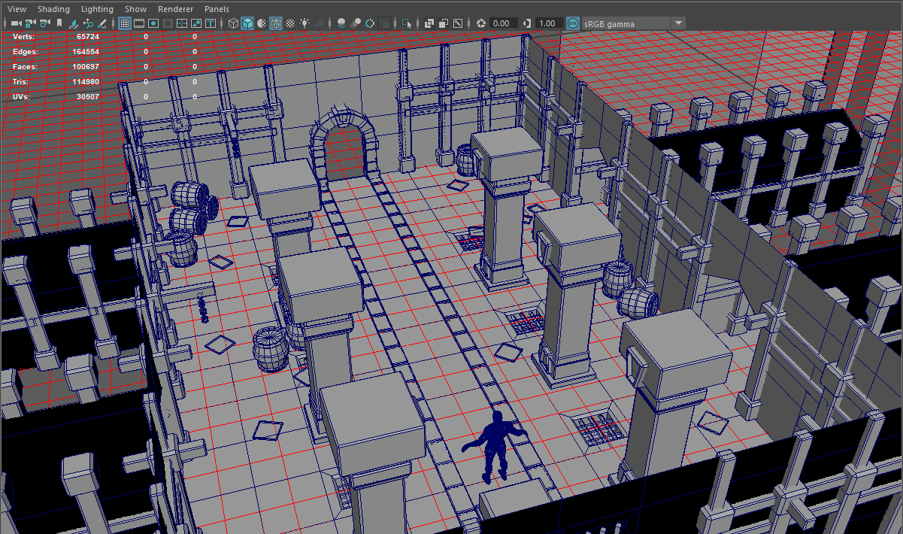Click the Tris count 114980

click(85, 82)
